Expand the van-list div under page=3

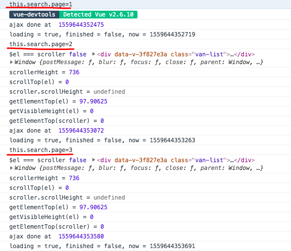(94, 160)
